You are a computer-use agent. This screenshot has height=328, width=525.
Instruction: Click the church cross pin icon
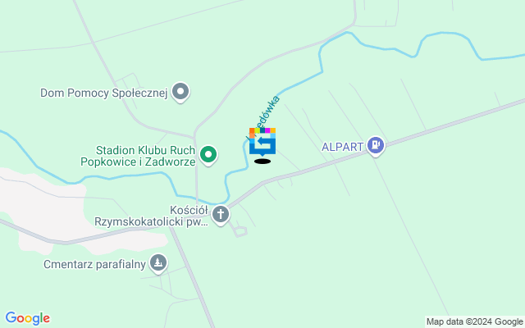point(221,214)
